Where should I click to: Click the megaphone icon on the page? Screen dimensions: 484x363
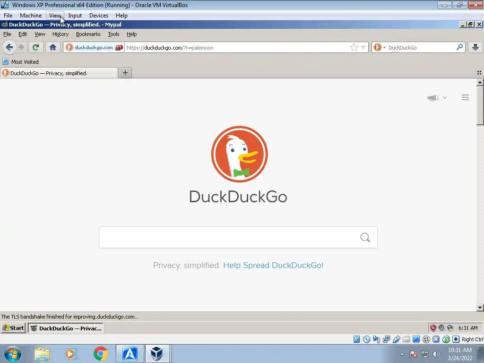[433, 98]
